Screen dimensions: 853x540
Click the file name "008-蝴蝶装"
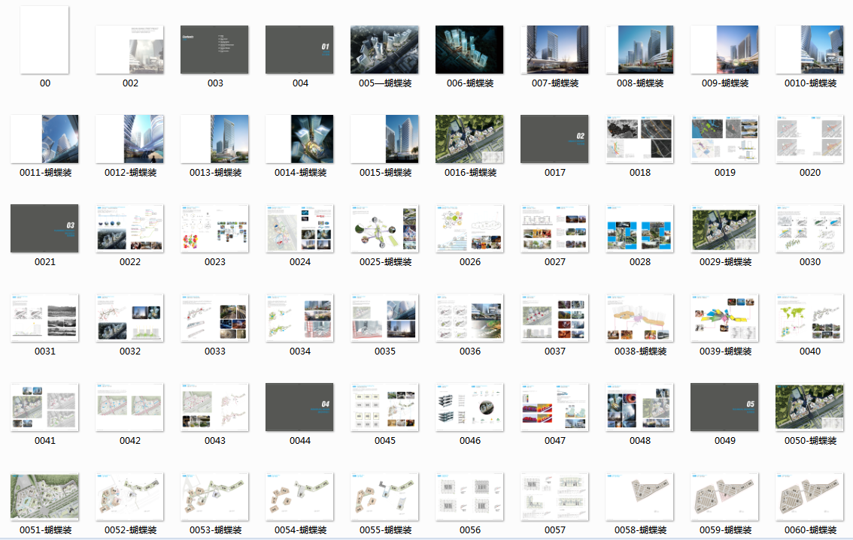click(639, 83)
